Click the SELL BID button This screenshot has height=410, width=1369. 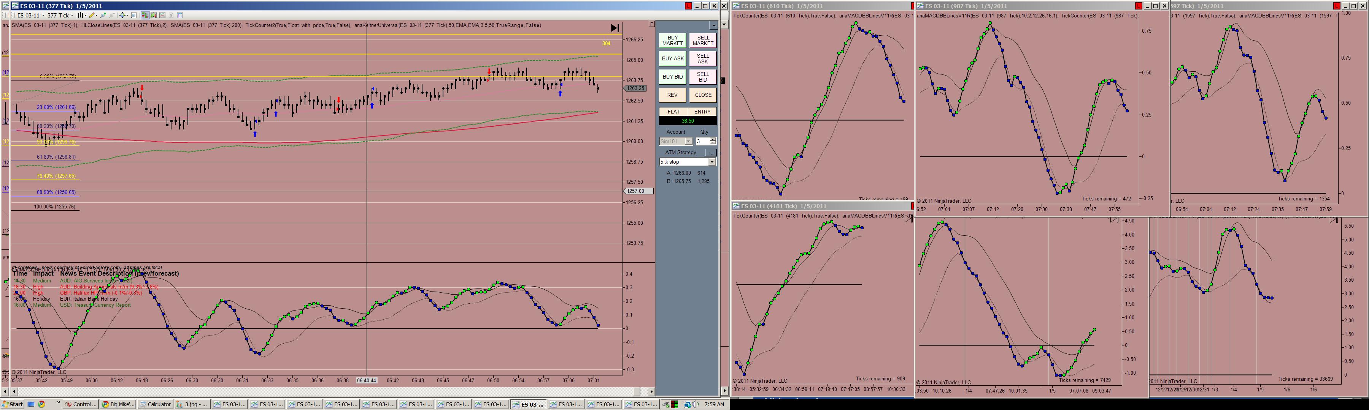point(703,77)
